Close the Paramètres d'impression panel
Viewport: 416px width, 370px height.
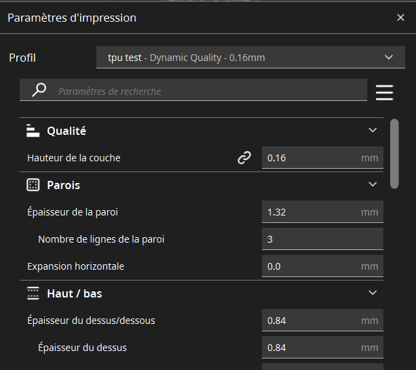(x=400, y=18)
